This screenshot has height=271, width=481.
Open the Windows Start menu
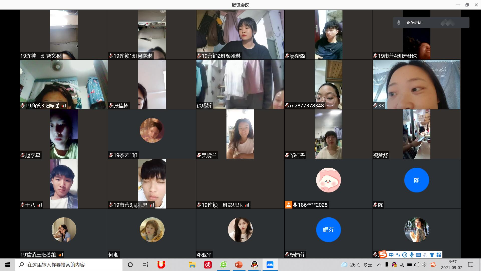click(8, 265)
